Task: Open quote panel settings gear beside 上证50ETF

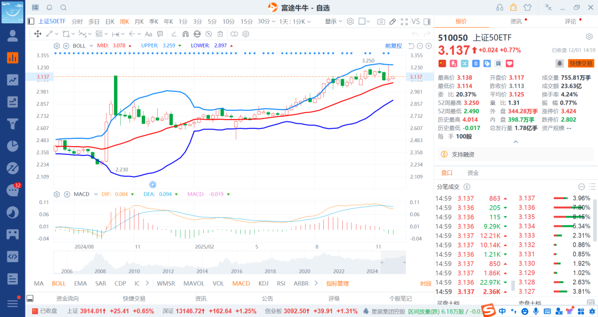Action: [x=589, y=37]
